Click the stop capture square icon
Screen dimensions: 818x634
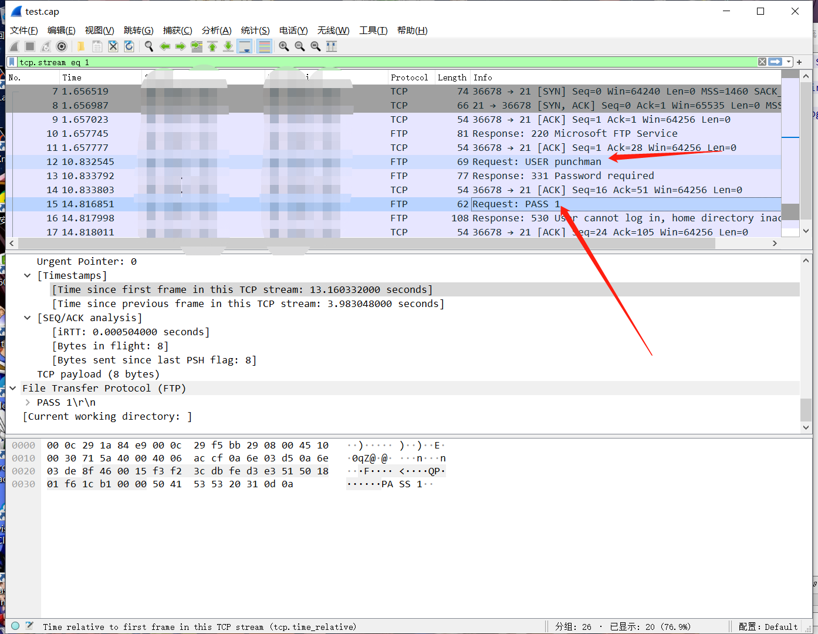(x=30, y=46)
